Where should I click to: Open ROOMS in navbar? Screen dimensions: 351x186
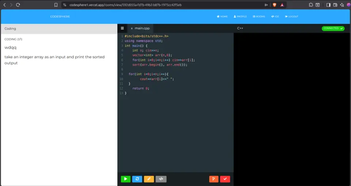pos(259,16)
